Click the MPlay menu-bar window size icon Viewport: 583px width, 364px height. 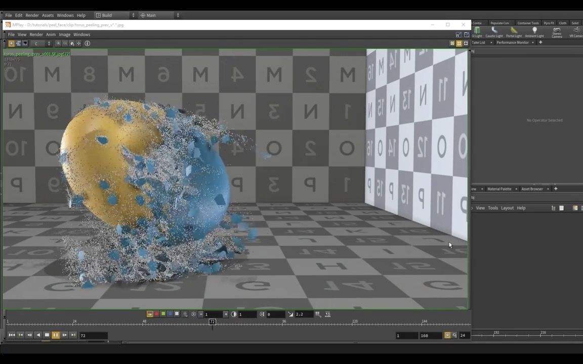pyautogui.click(x=459, y=34)
